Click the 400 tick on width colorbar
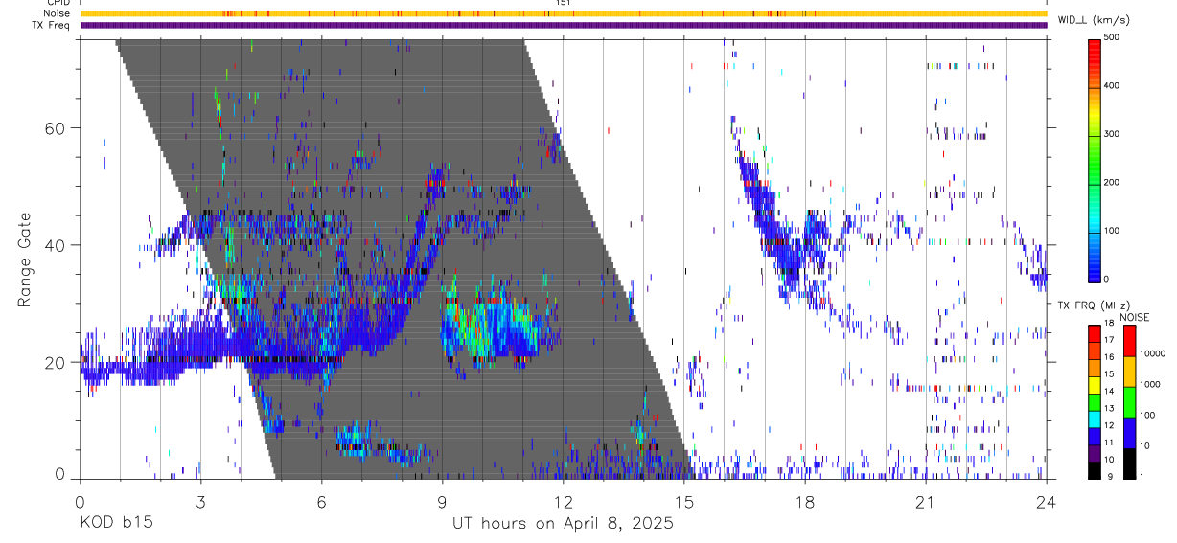Image resolution: width=1177 pixels, height=543 pixels. click(1113, 85)
